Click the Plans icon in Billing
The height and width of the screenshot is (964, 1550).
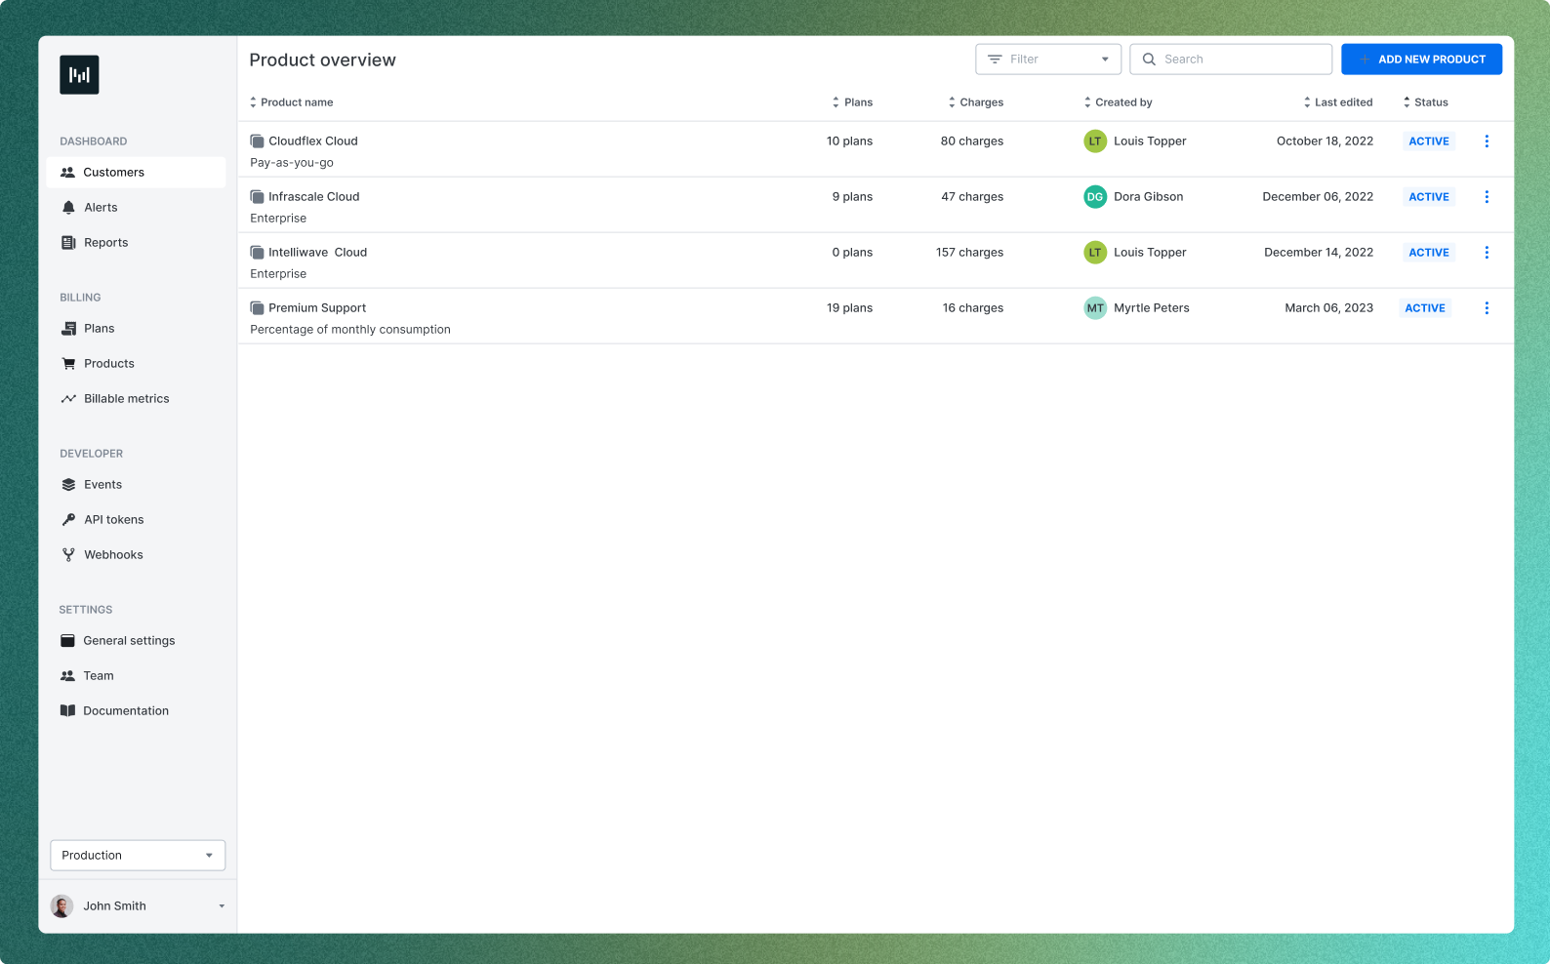click(x=68, y=329)
